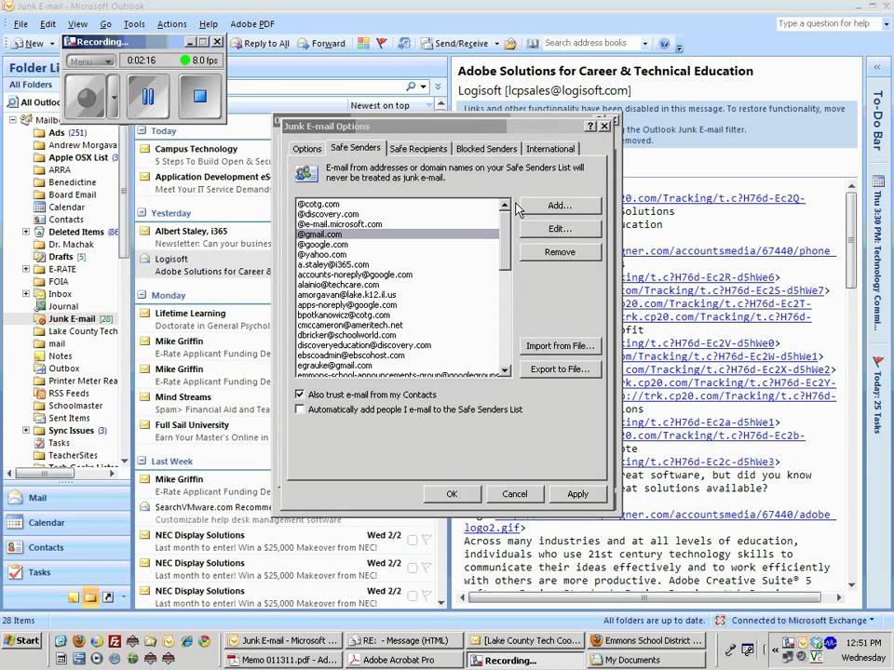Viewport: 894px width, 670px height.
Task: Click Add... in Safe Senders
Action: tap(560, 206)
